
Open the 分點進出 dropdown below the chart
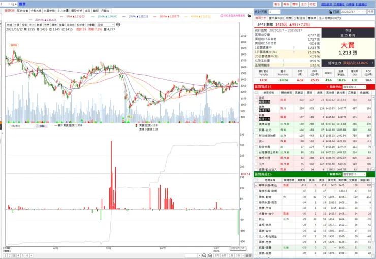pos(23,126)
